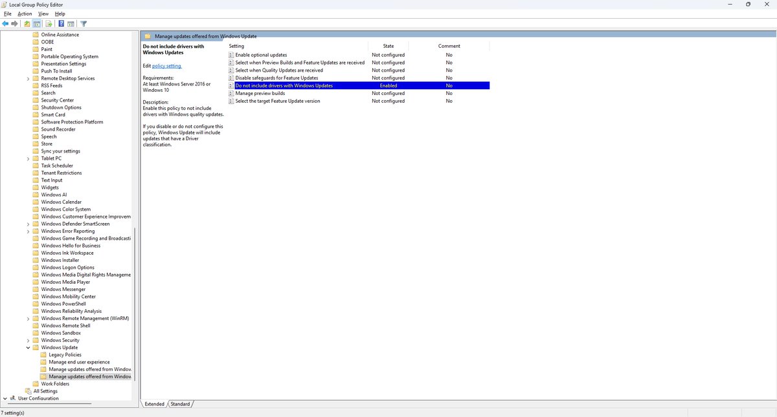Expand the Remote Desktop Services tree node
This screenshot has height=417, width=777.
pyautogui.click(x=28, y=78)
